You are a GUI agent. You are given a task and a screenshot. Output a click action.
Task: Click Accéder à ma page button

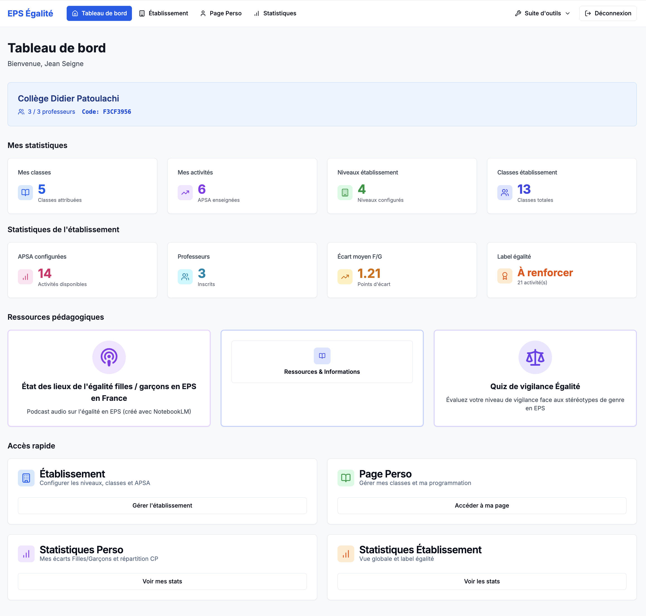[x=481, y=505]
